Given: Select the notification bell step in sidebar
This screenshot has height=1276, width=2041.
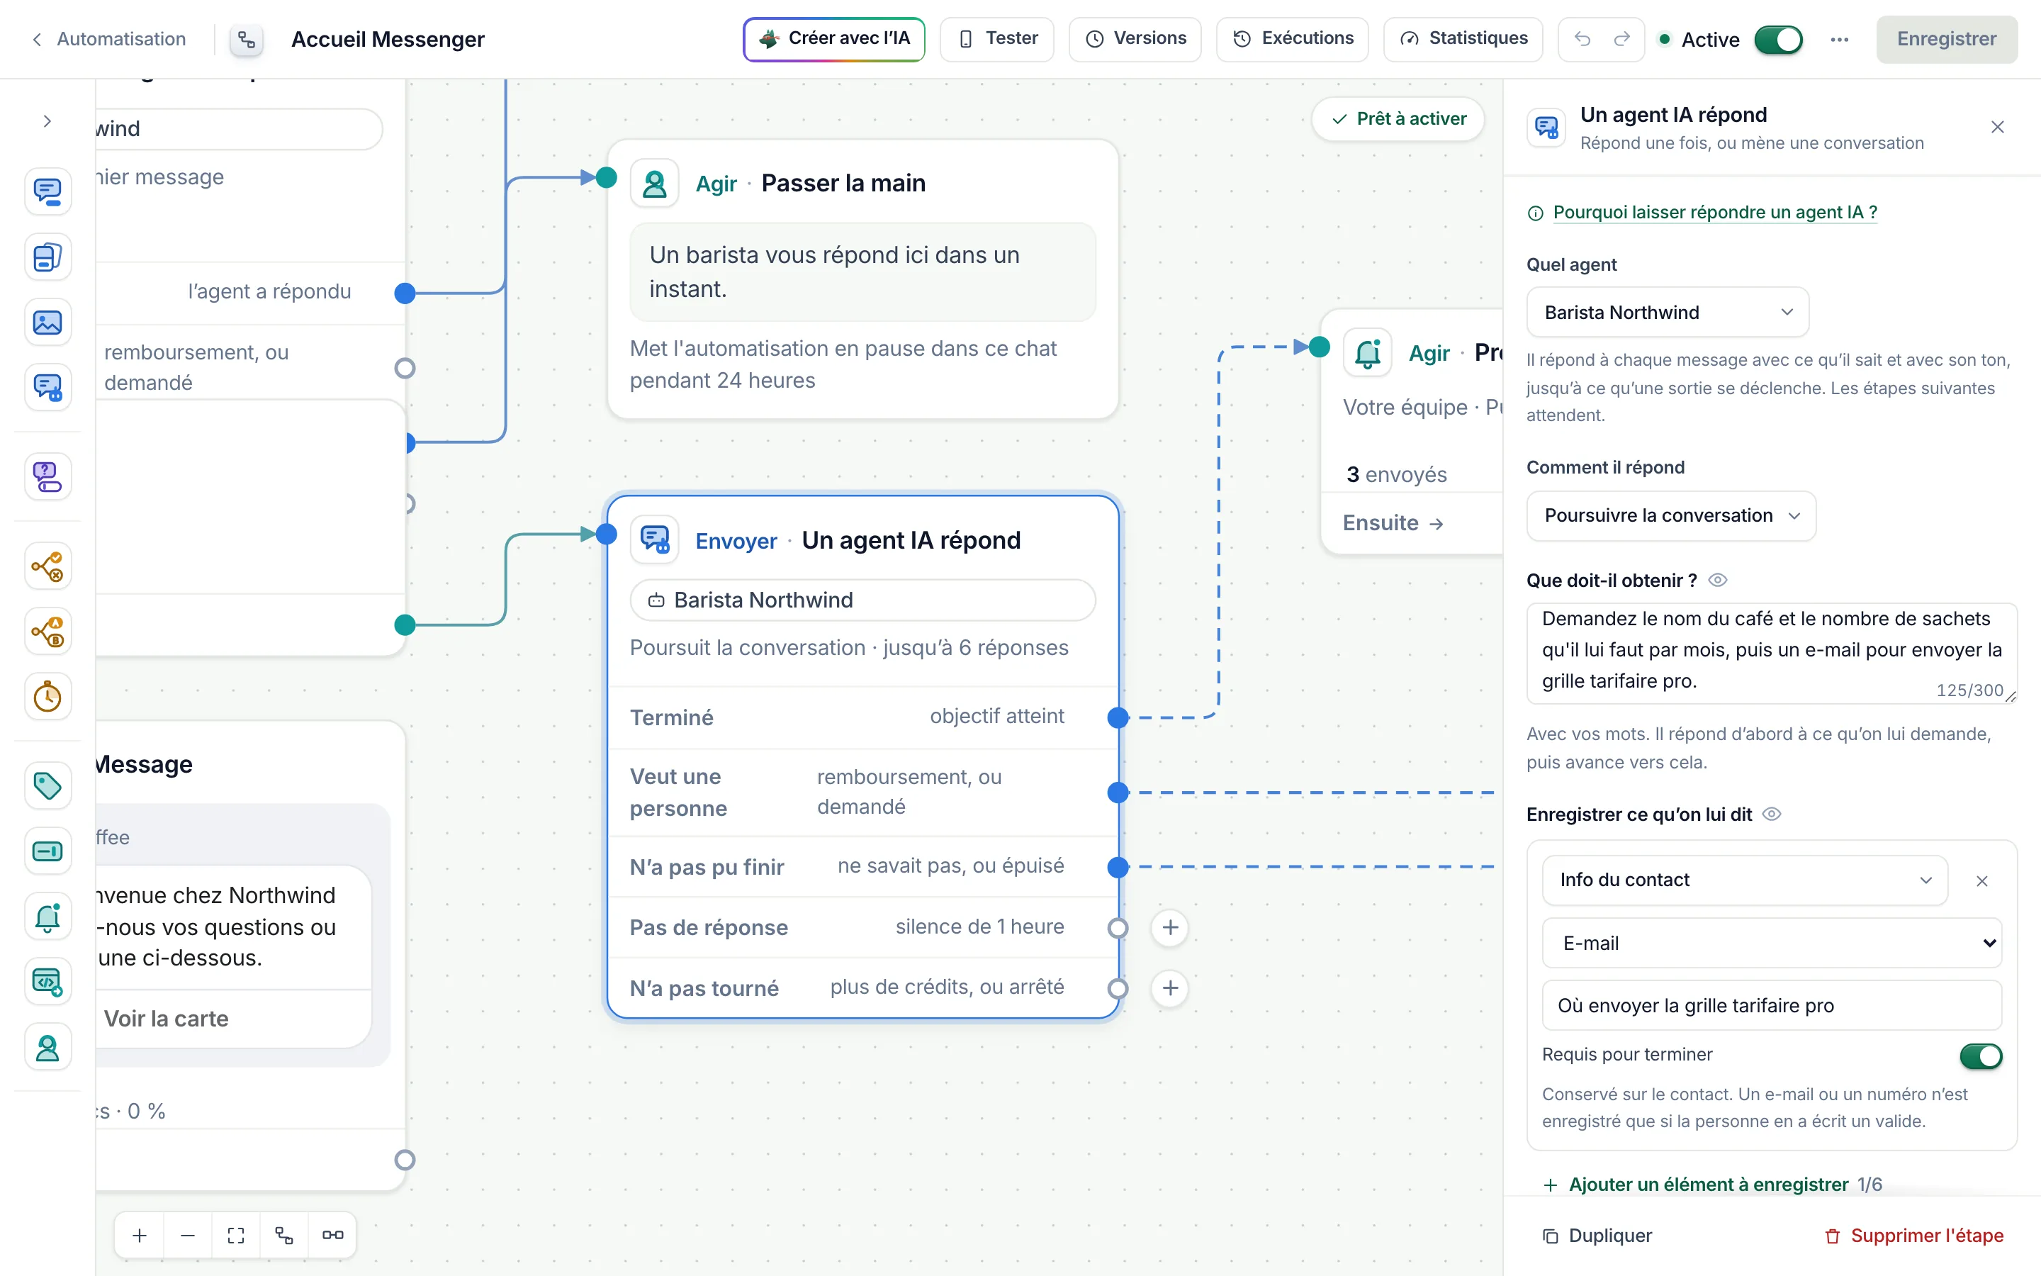Looking at the screenshot, I should [47, 917].
